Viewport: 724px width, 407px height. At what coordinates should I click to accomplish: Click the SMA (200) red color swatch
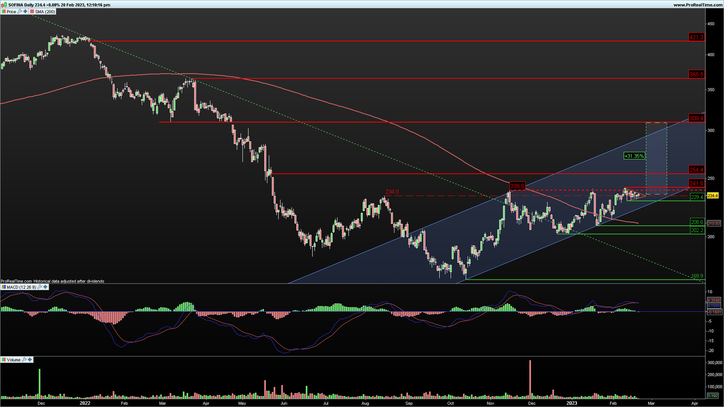pos(32,11)
